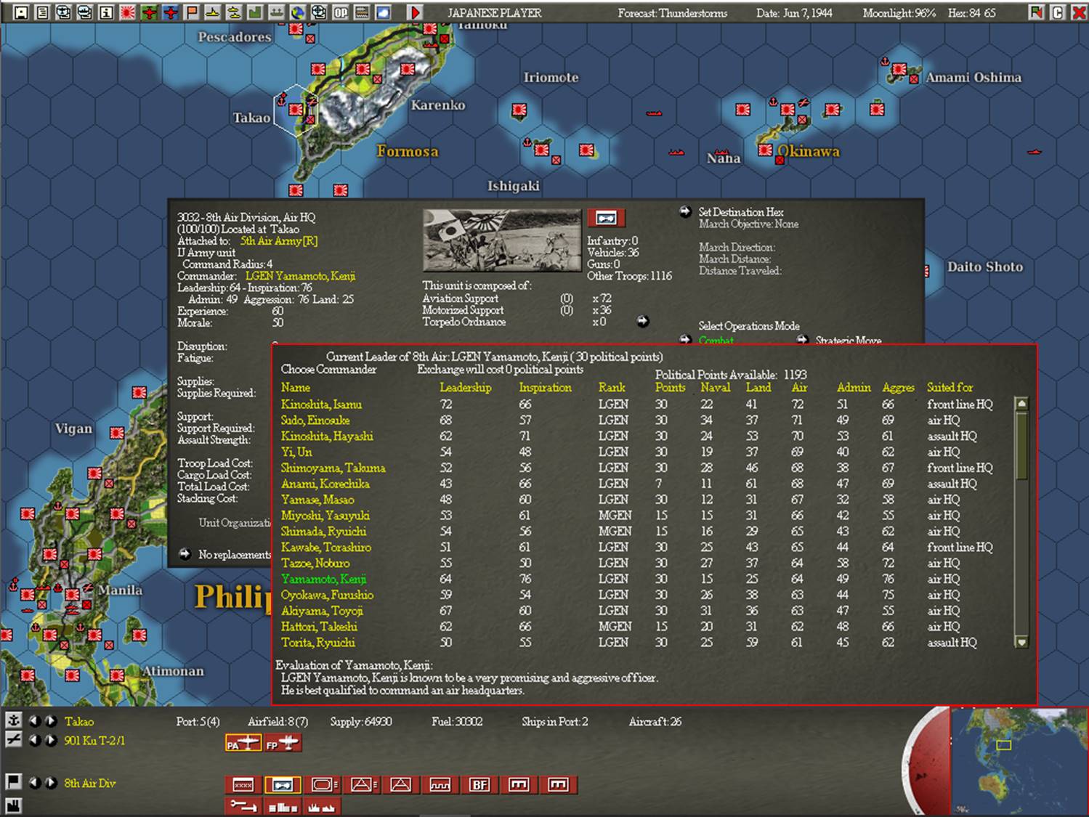This screenshot has height=817, width=1089.
Task: Click the Suited for column header
Action: (x=950, y=388)
